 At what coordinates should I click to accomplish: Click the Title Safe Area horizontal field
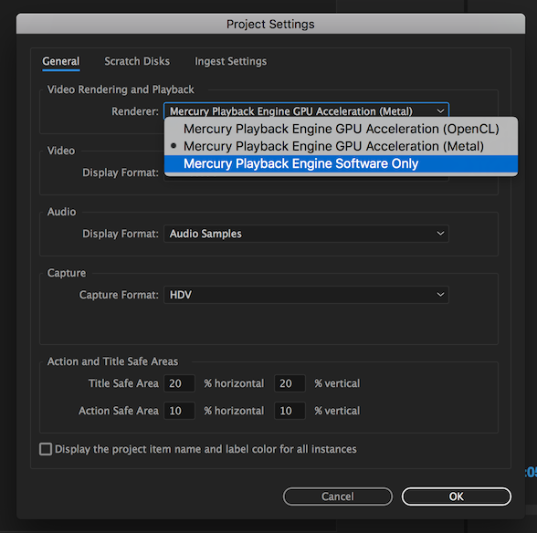(179, 383)
